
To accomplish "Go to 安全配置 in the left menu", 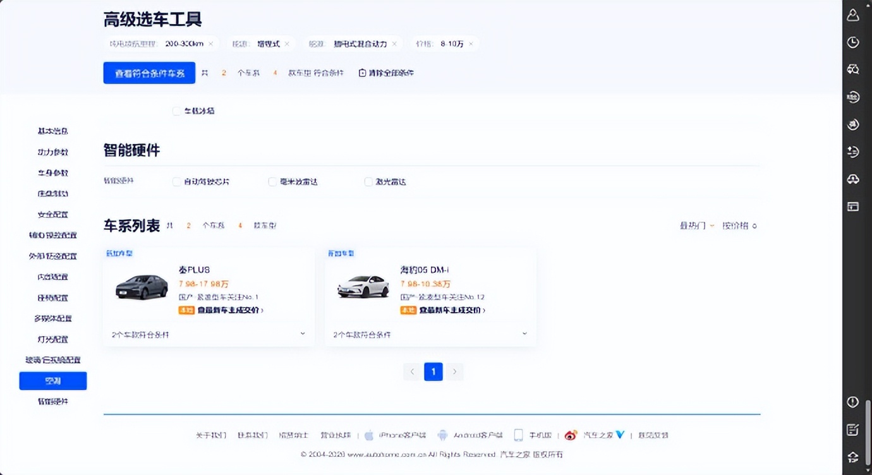I will click(53, 215).
